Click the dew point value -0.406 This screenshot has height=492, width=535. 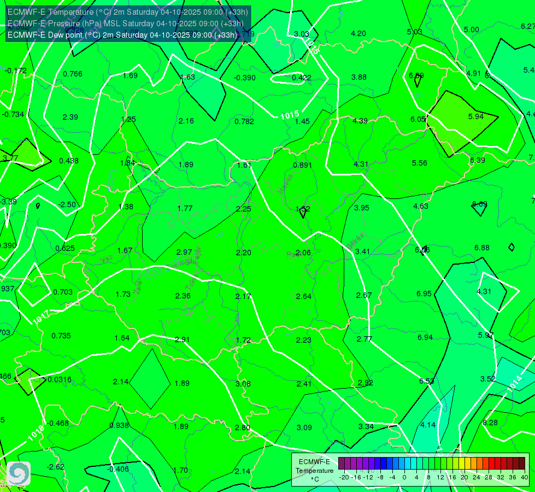pos(118,469)
